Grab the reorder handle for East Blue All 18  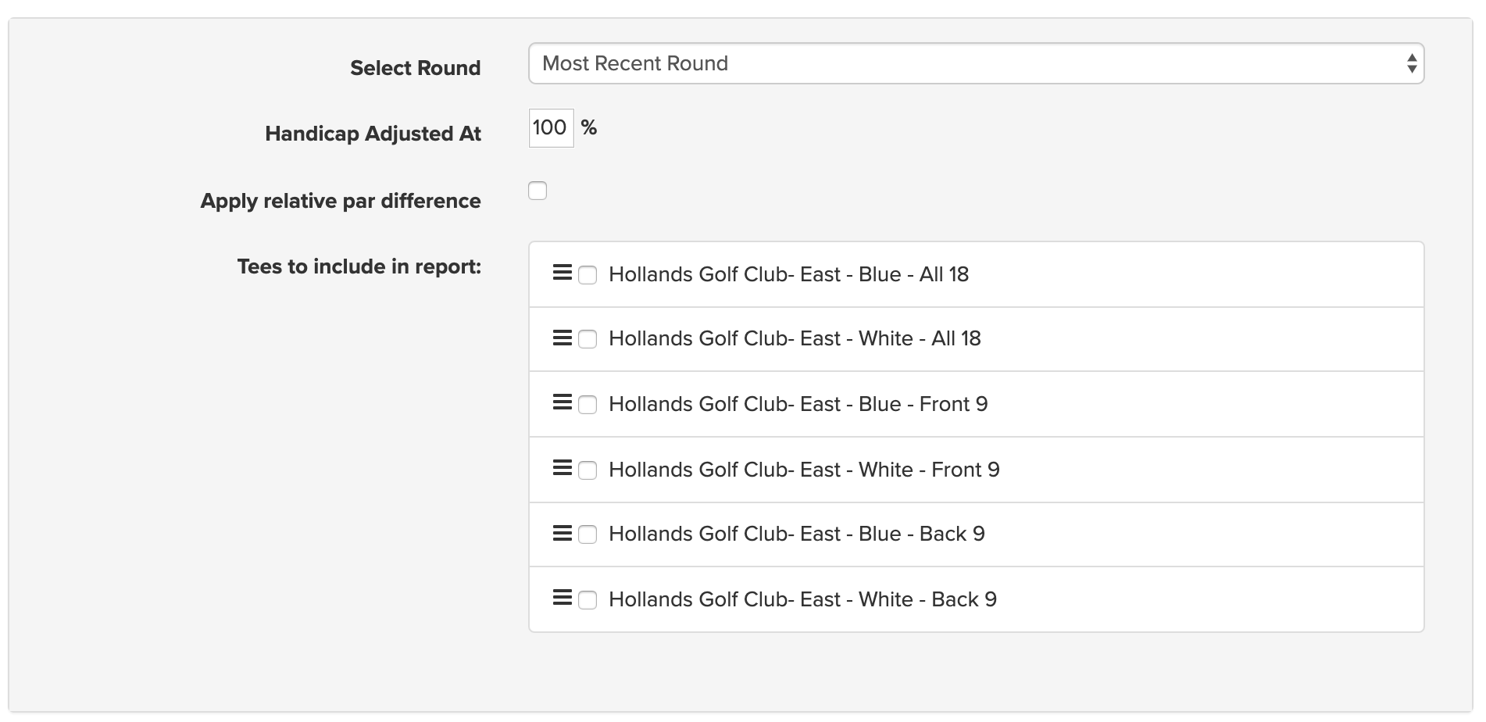pyautogui.click(x=562, y=273)
